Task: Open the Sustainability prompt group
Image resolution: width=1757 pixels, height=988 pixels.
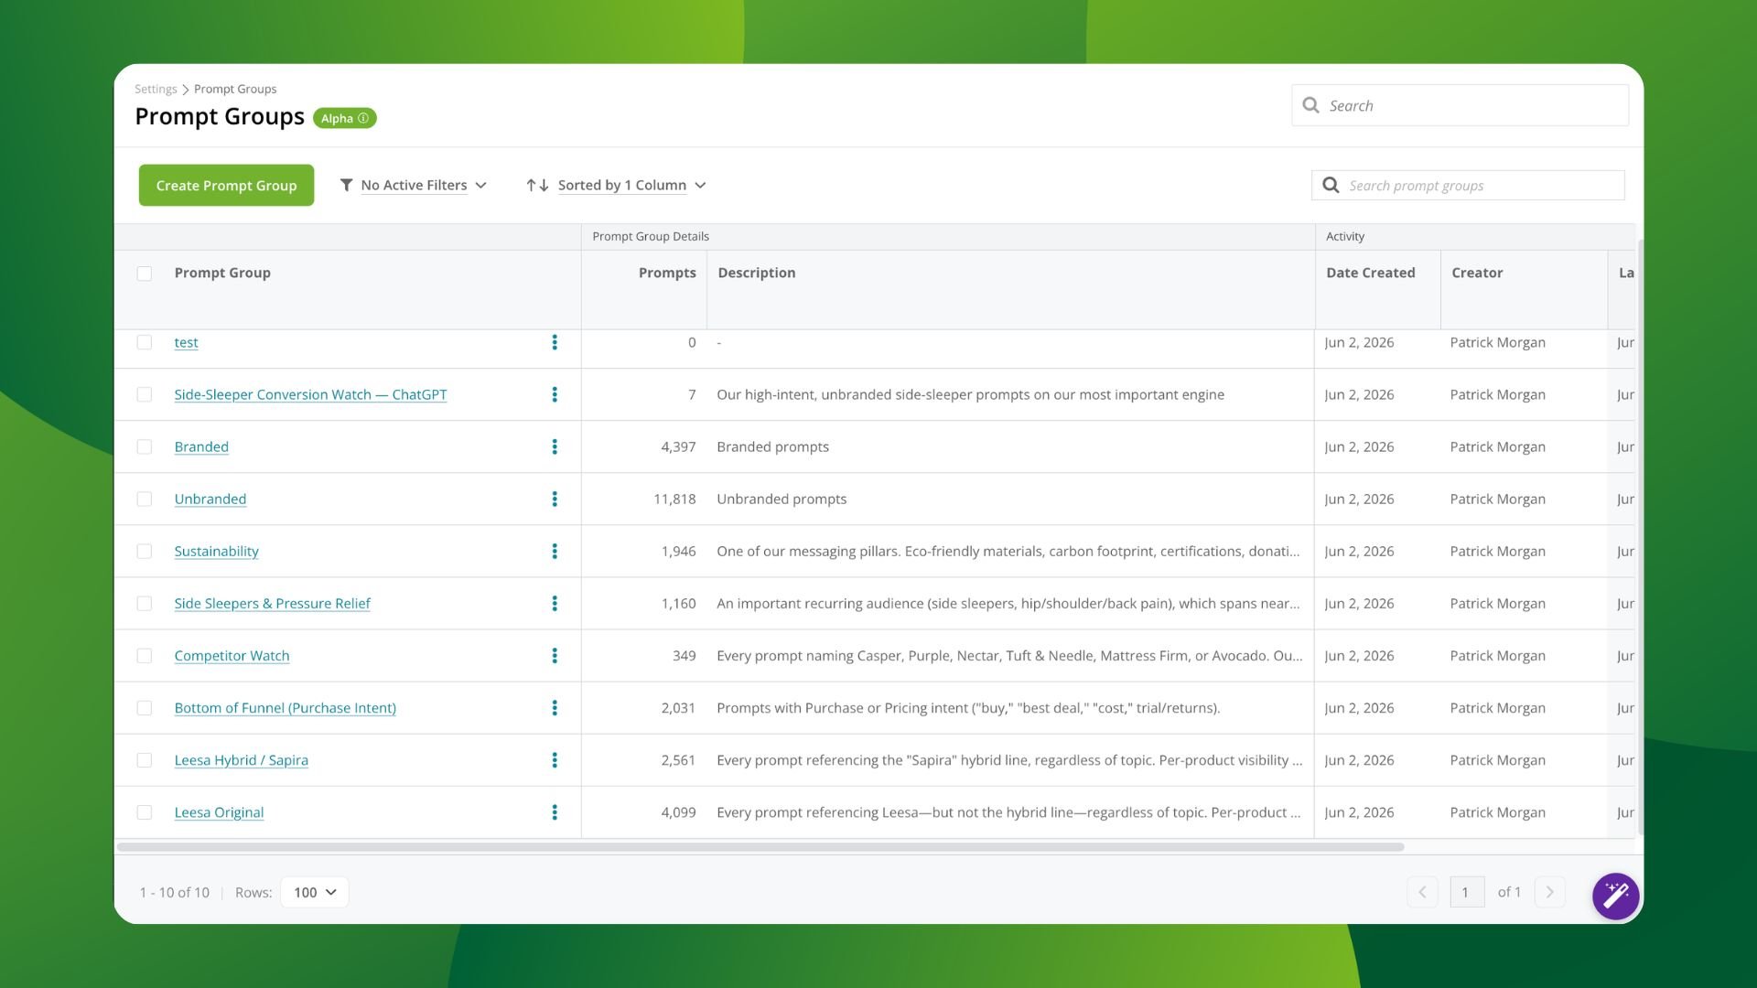Action: [216, 551]
